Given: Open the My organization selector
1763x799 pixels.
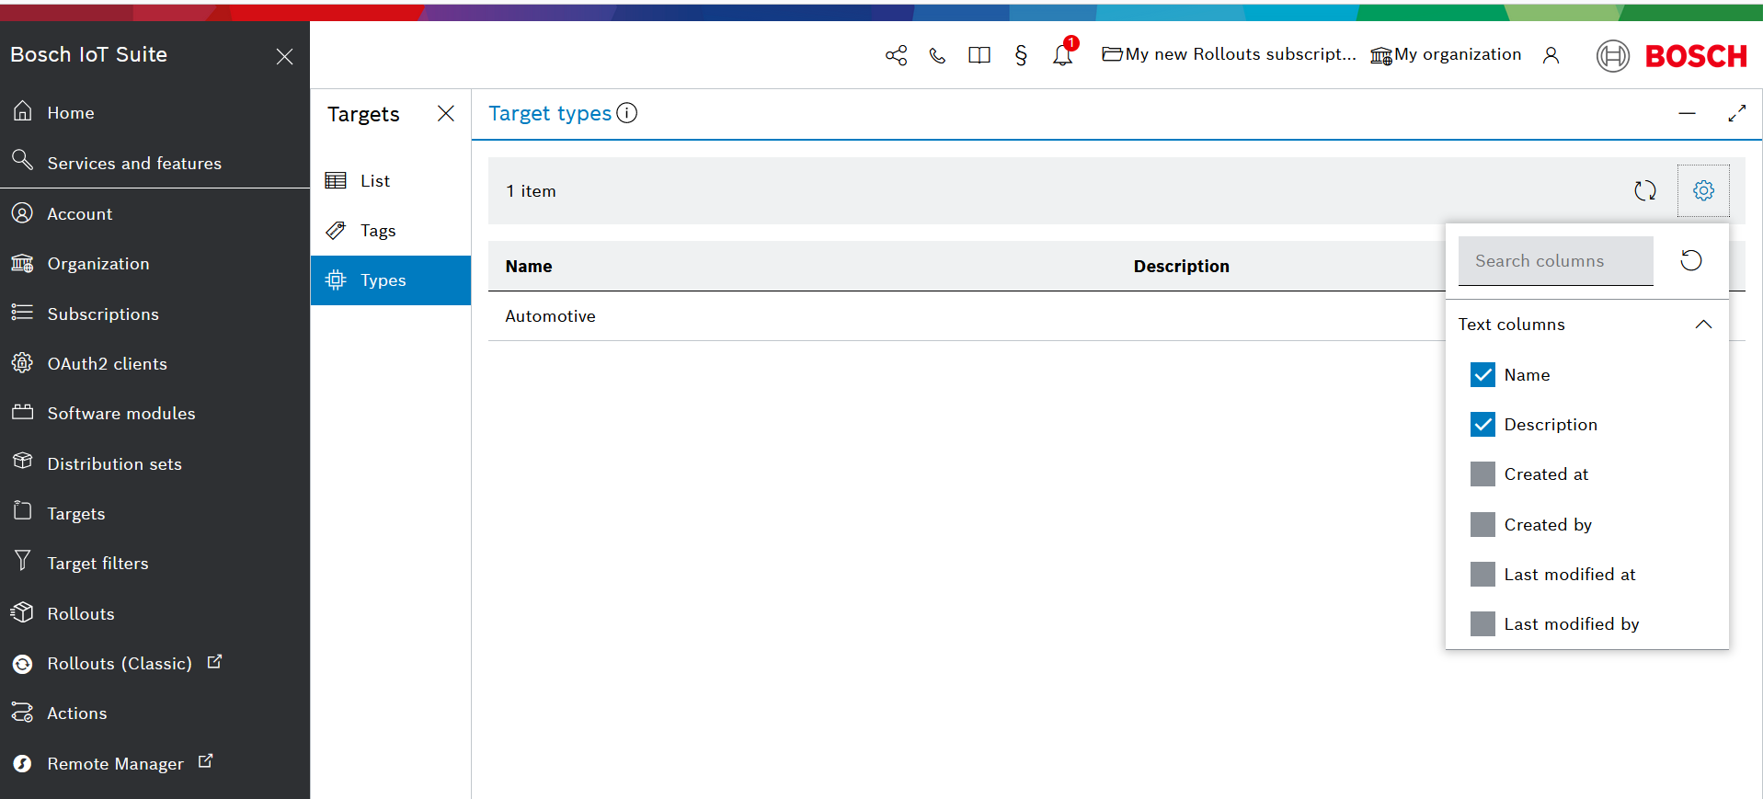Looking at the screenshot, I should (1446, 54).
